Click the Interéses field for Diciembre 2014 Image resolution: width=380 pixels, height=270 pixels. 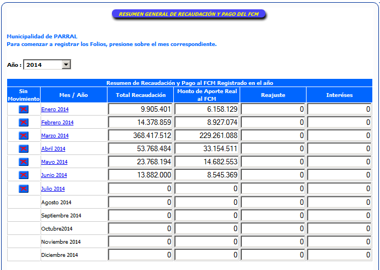[339, 255]
